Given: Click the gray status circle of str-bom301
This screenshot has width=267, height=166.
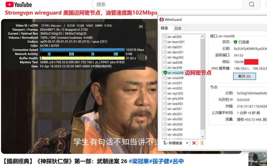Looking at the screenshot, I should [x=165, y=42].
